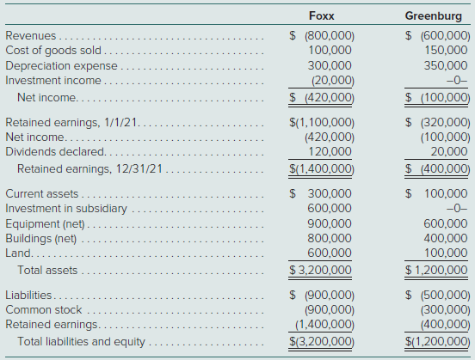Click the Foxx column header
Screen dimensions: 475x360
click(322, 15)
